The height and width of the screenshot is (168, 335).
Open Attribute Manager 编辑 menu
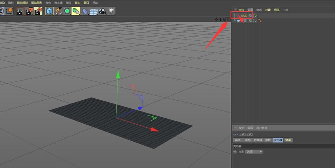coord(250,128)
